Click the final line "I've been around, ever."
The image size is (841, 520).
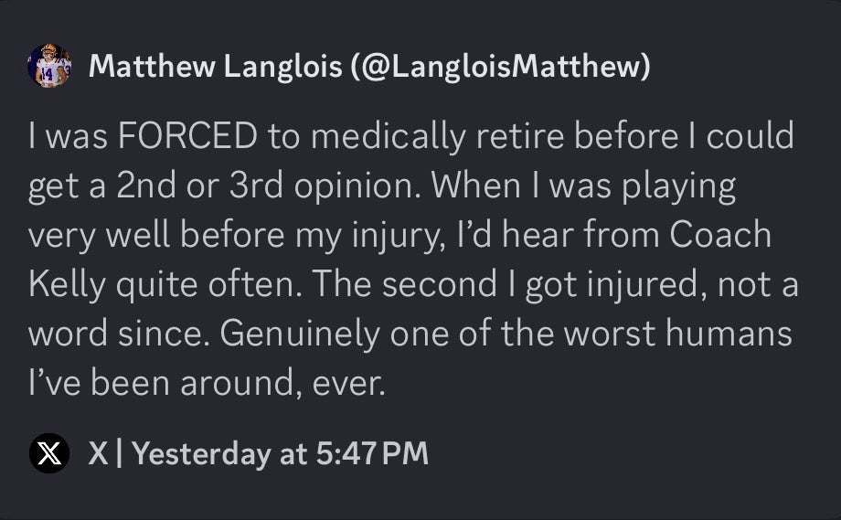click(208, 381)
